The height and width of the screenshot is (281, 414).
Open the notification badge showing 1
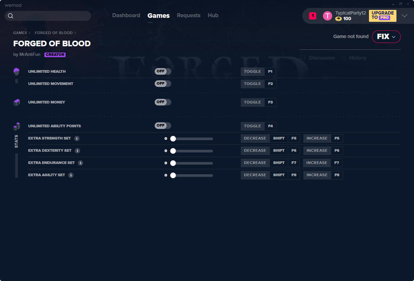313,16
